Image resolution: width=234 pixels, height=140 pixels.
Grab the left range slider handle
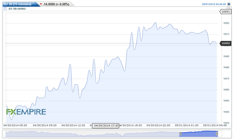coord(181,133)
